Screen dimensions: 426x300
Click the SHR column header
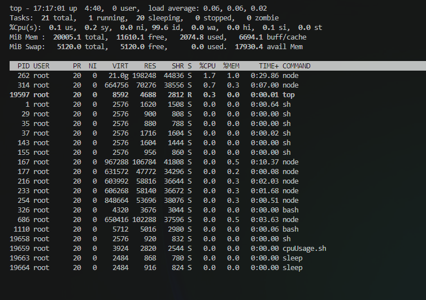pos(177,66)
